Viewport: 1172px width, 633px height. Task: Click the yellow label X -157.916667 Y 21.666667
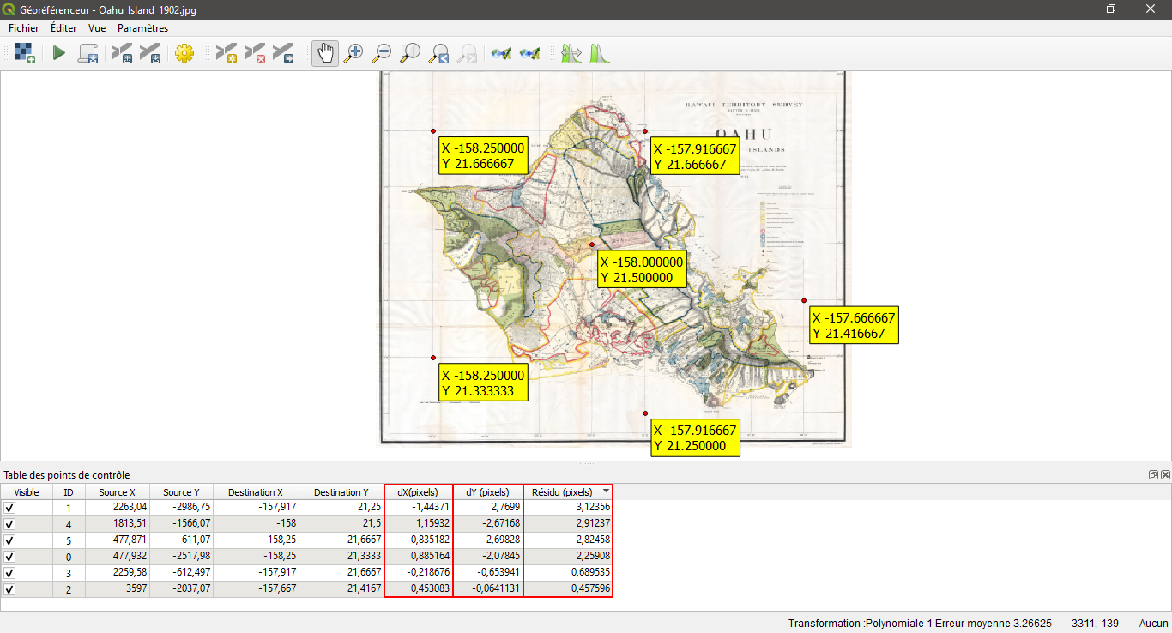click(x=695, y=156)
